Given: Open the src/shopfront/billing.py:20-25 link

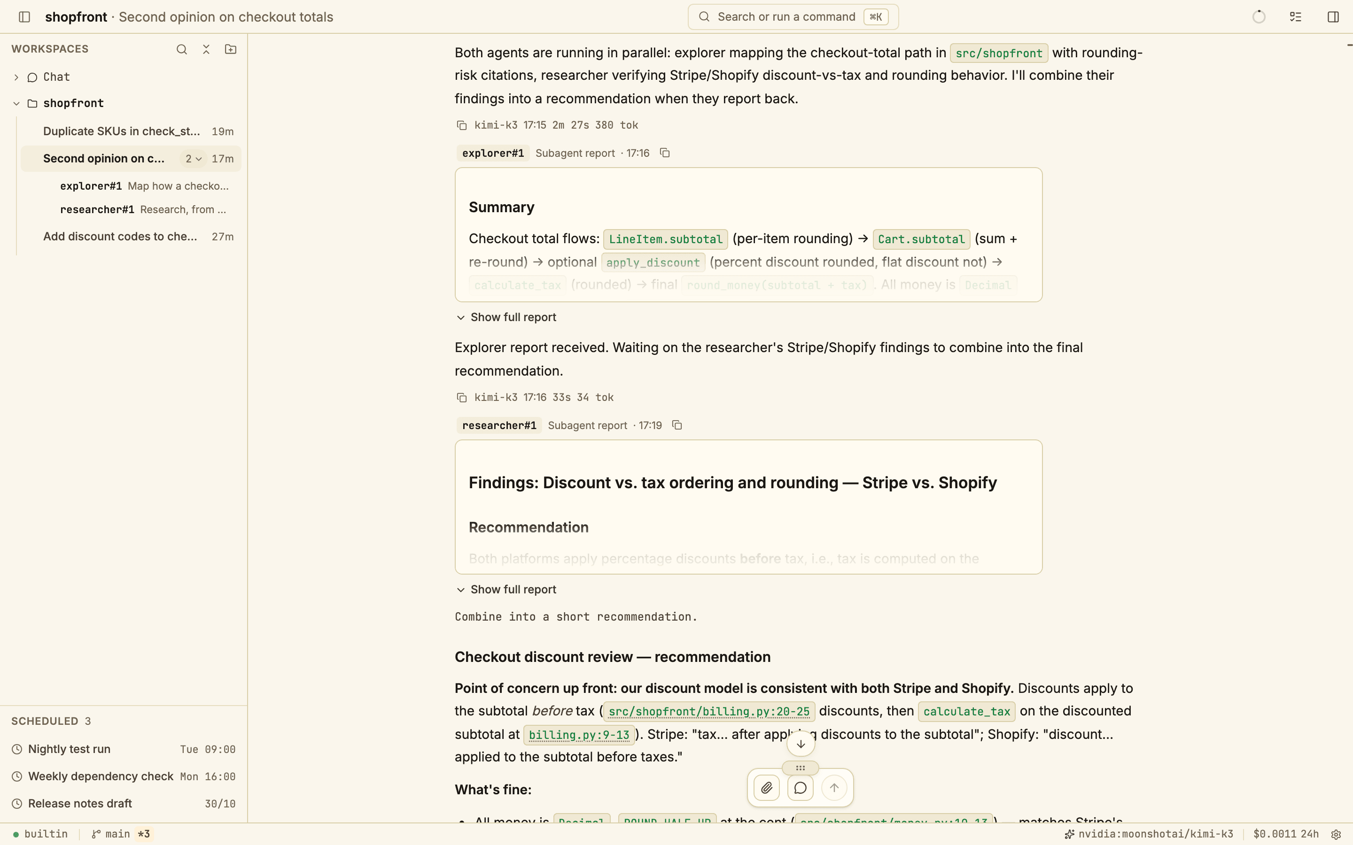Looking at the screenshot, I should pyautogui.click(x=709, y=711).
